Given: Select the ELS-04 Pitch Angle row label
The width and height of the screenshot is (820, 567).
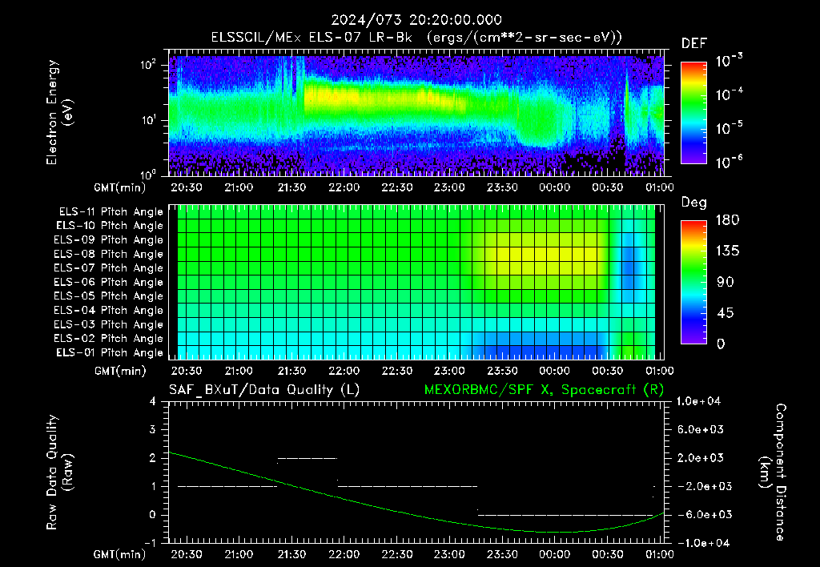Looking at the screenshot, I should (109, 310).
